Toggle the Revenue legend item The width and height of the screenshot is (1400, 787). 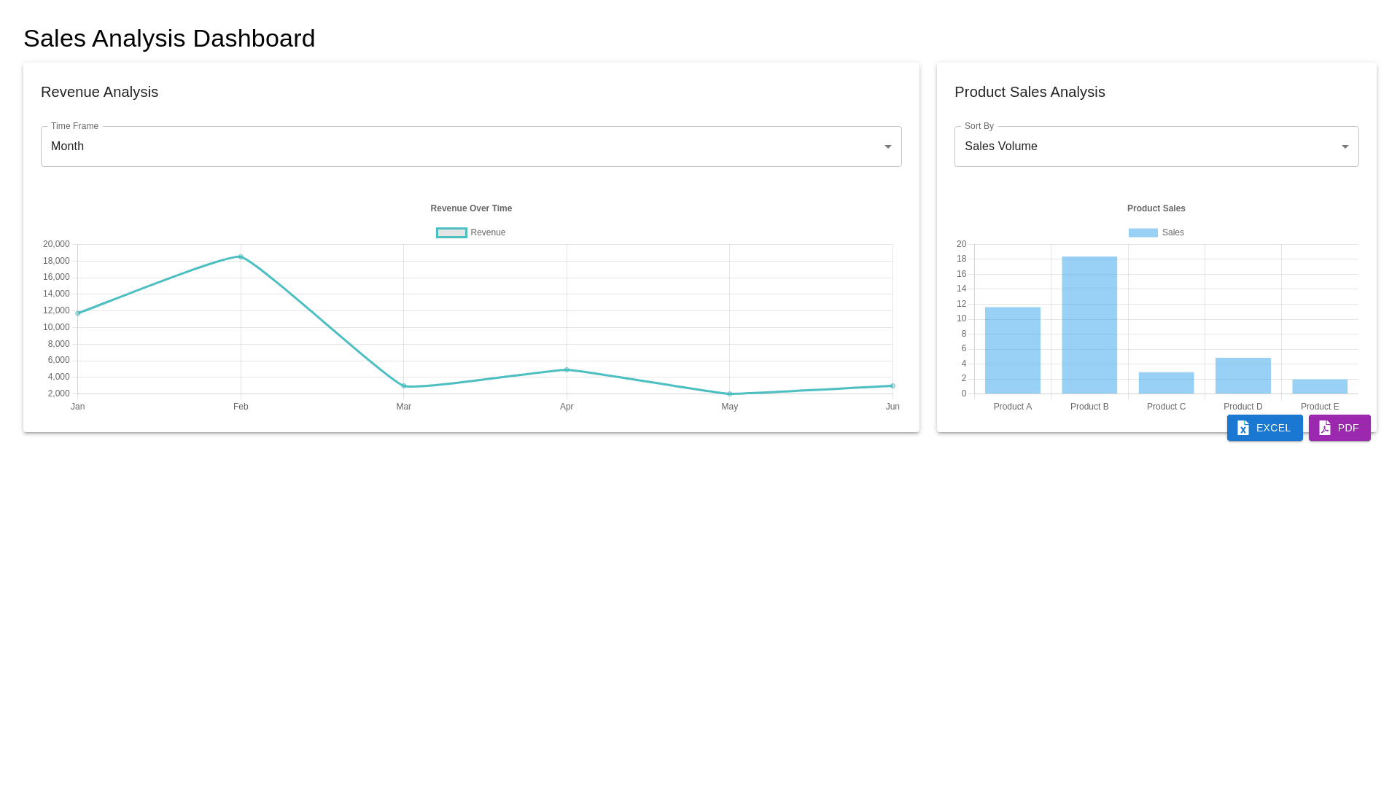click(488, 232)
